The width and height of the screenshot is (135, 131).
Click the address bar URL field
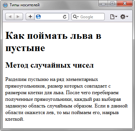[52, 17]
